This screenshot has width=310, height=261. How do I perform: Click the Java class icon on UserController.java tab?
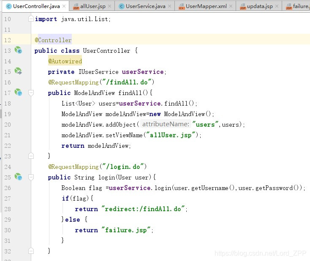(9, 6)
